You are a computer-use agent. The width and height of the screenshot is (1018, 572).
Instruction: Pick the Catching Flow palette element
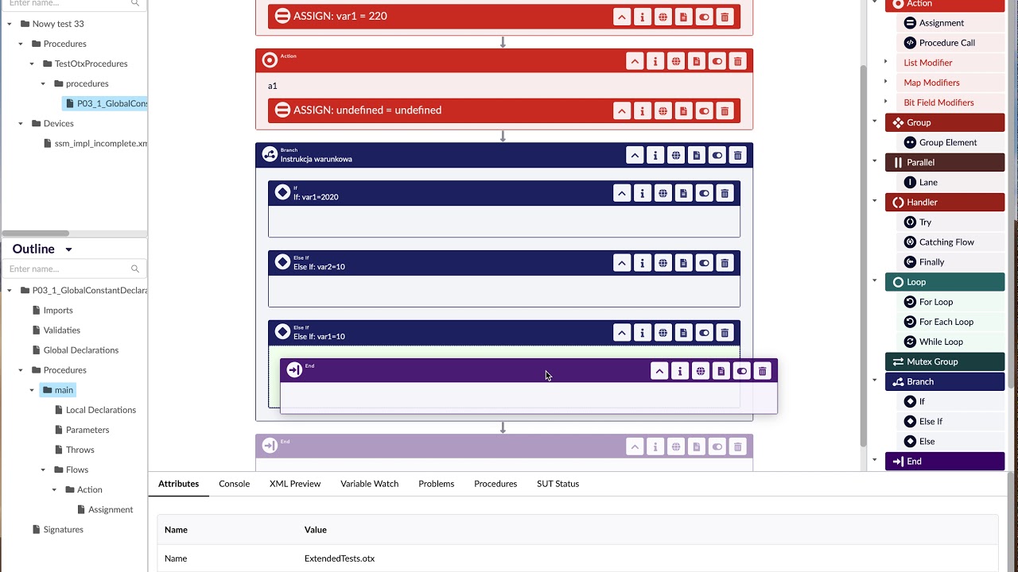pos(946,242)
